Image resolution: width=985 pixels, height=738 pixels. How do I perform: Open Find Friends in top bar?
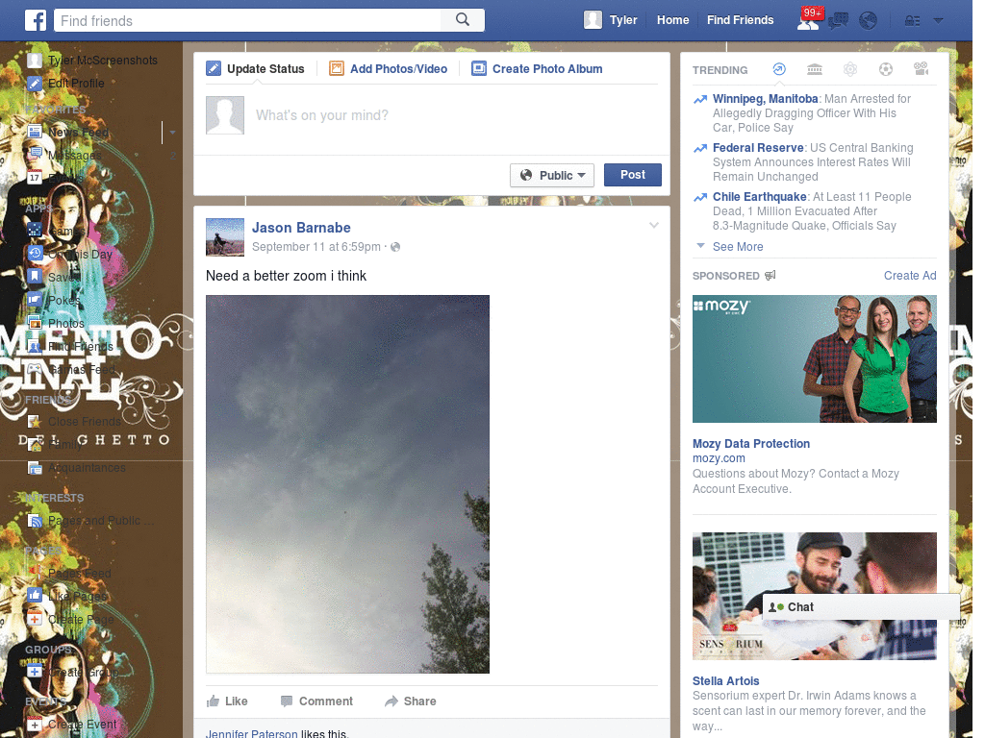point(740,20)
